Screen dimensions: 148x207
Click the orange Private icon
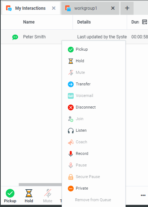71,189
